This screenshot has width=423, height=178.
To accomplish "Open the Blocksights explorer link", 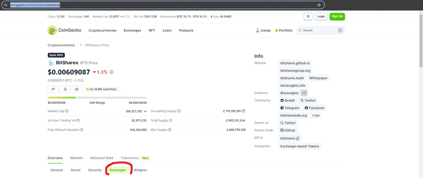I will tap(289, 93).
